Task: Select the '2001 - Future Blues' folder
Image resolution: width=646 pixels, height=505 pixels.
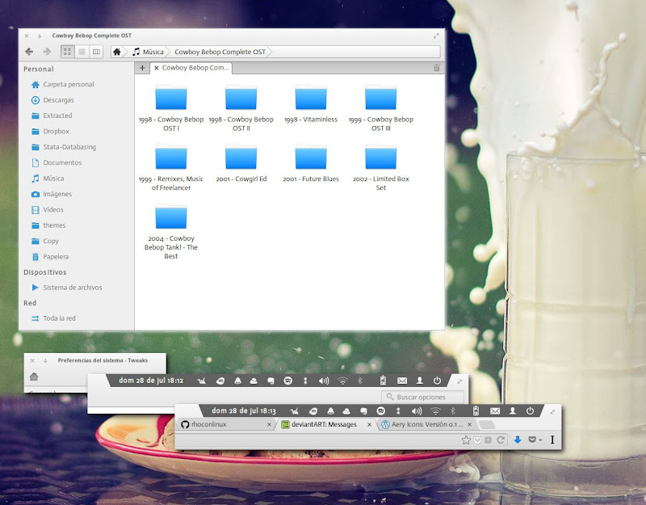Action: click(x=311, y=160)
